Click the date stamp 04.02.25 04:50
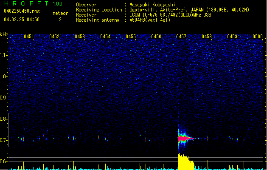The image size is (267, 170). [x=22, y=20]
